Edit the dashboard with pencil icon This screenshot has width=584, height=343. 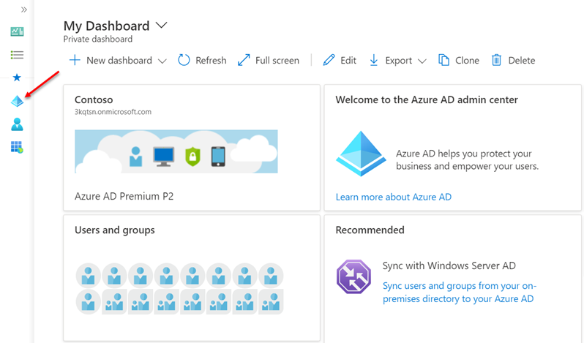340,60
